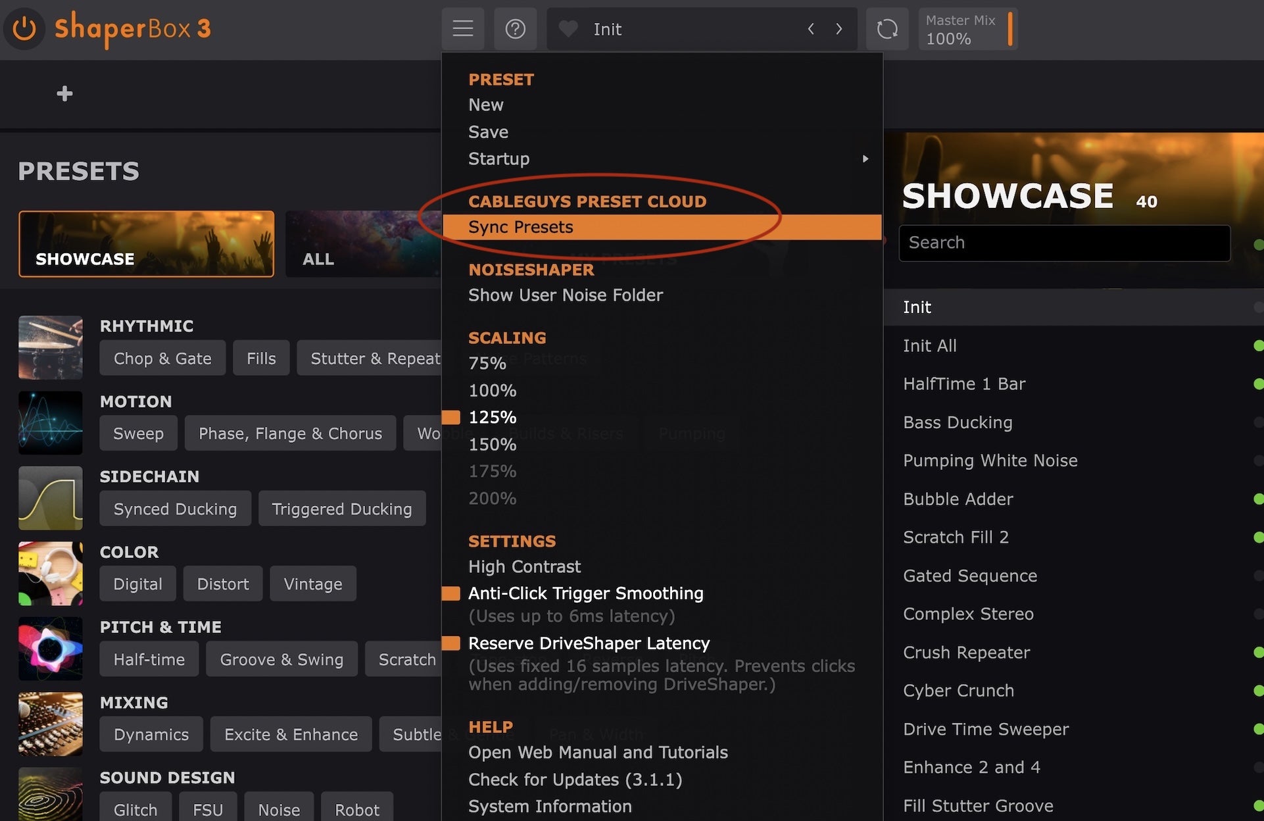The height and width of the screenshot is (821, 1264).
Task: Select New from the Preset menu
Action: click(486, 105)
